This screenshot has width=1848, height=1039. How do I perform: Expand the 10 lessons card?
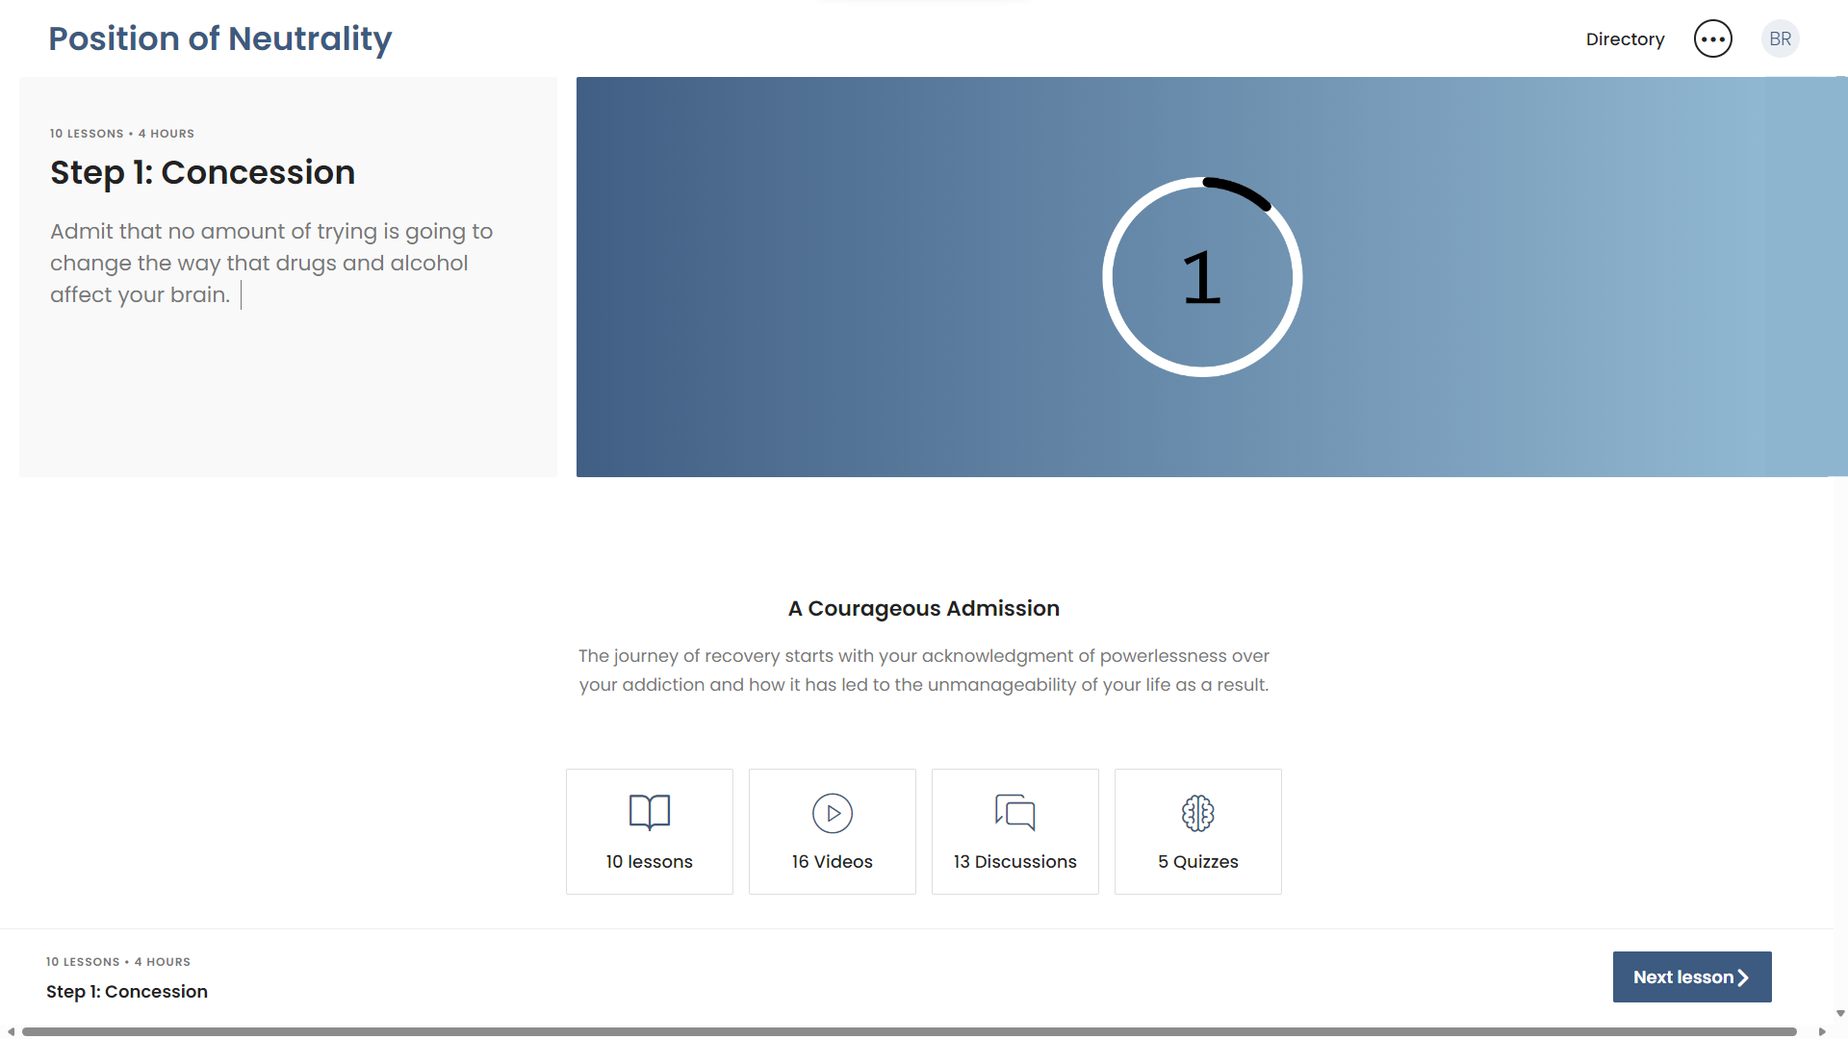pos(650,830)
